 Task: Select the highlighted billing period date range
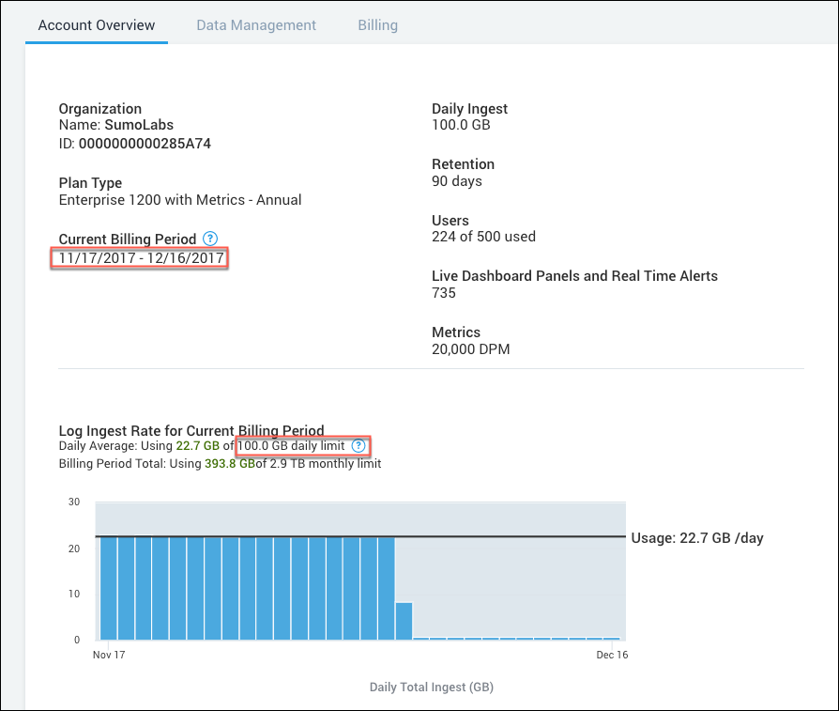(x=138, y=256)
